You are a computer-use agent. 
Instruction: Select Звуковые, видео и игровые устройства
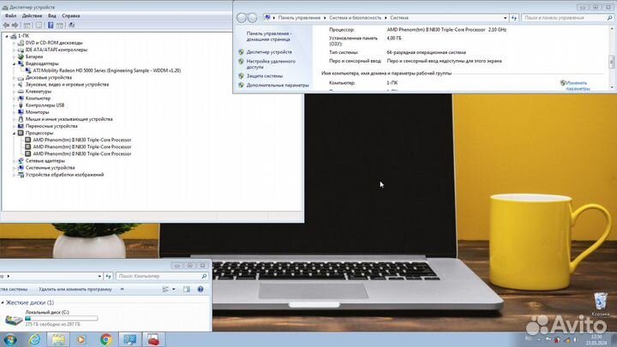tap(67, 85)
